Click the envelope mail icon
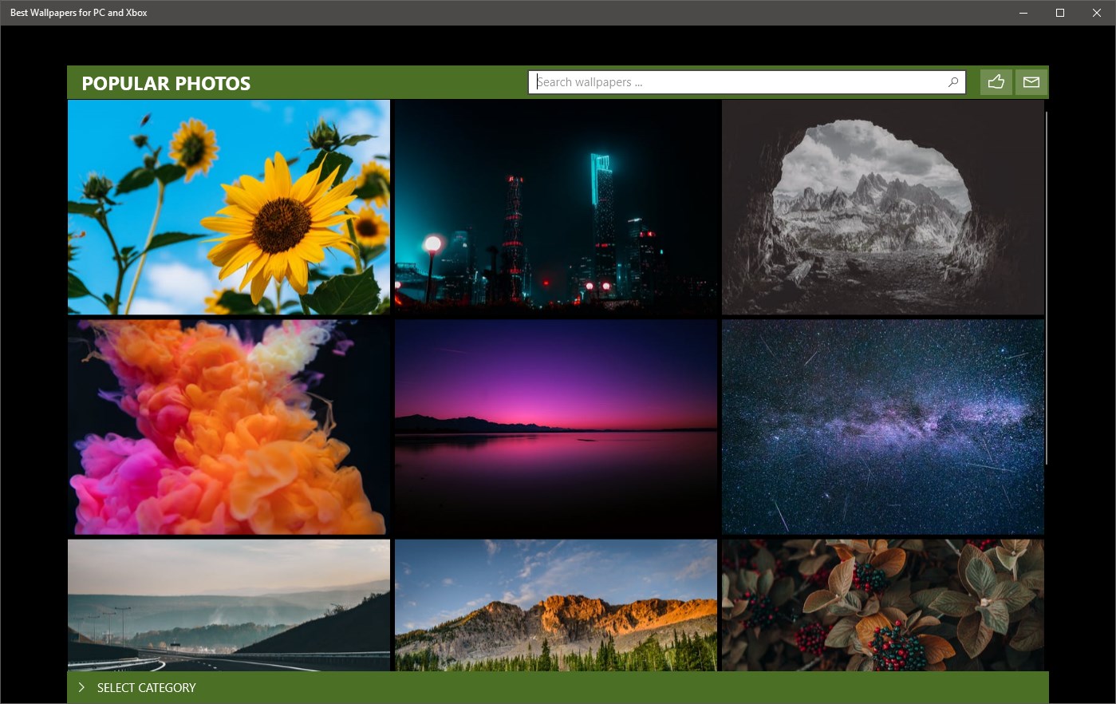Image resolution: width=1116 pixels, height=704 pixels. point(1031,82)
